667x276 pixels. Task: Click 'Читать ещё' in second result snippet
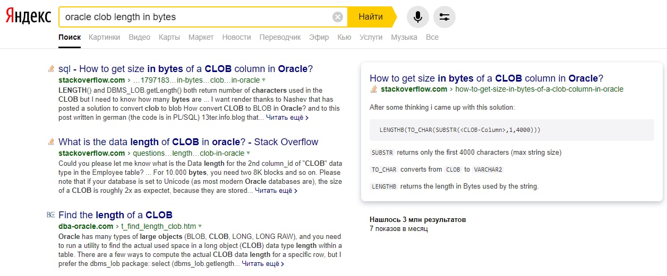pyautogui.click(x=276, y=191)
